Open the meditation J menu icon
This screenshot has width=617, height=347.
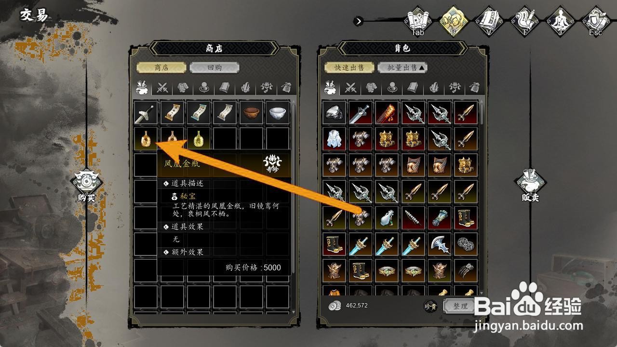point(560,22)
